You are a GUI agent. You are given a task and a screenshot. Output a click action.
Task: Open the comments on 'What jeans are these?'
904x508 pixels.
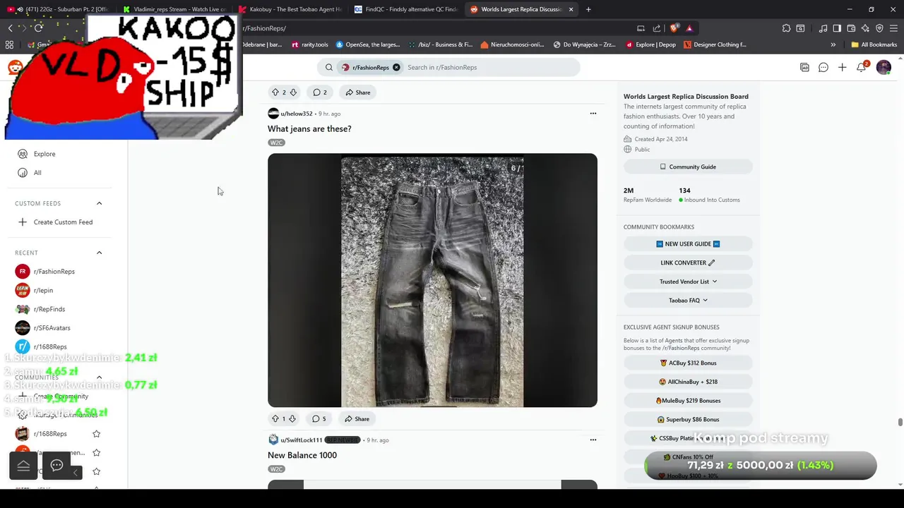pos(319,418)
